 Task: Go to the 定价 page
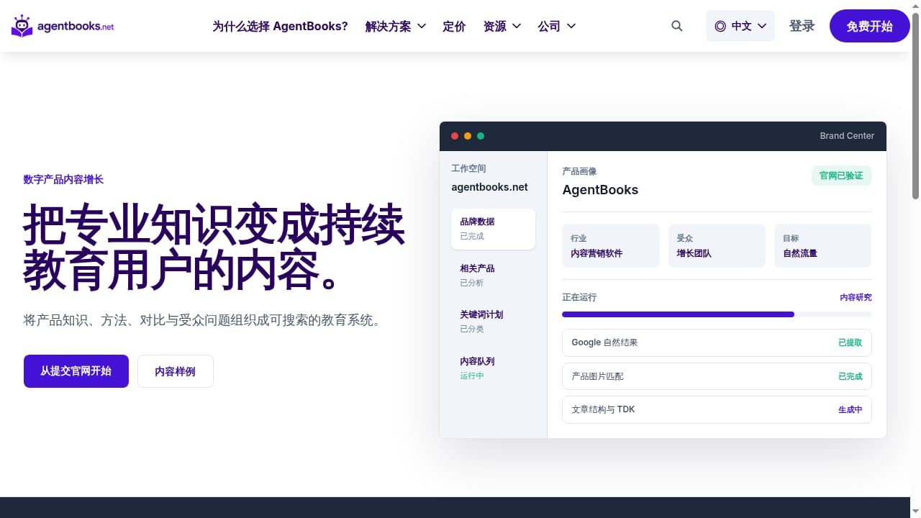point(454,27)
